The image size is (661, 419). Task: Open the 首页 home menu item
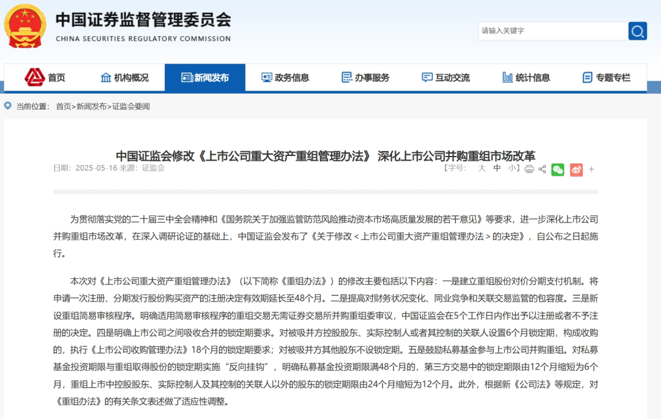tap(45, 78)
